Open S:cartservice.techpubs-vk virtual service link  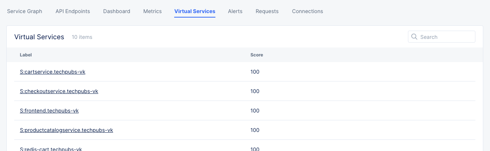pos(52,72)
